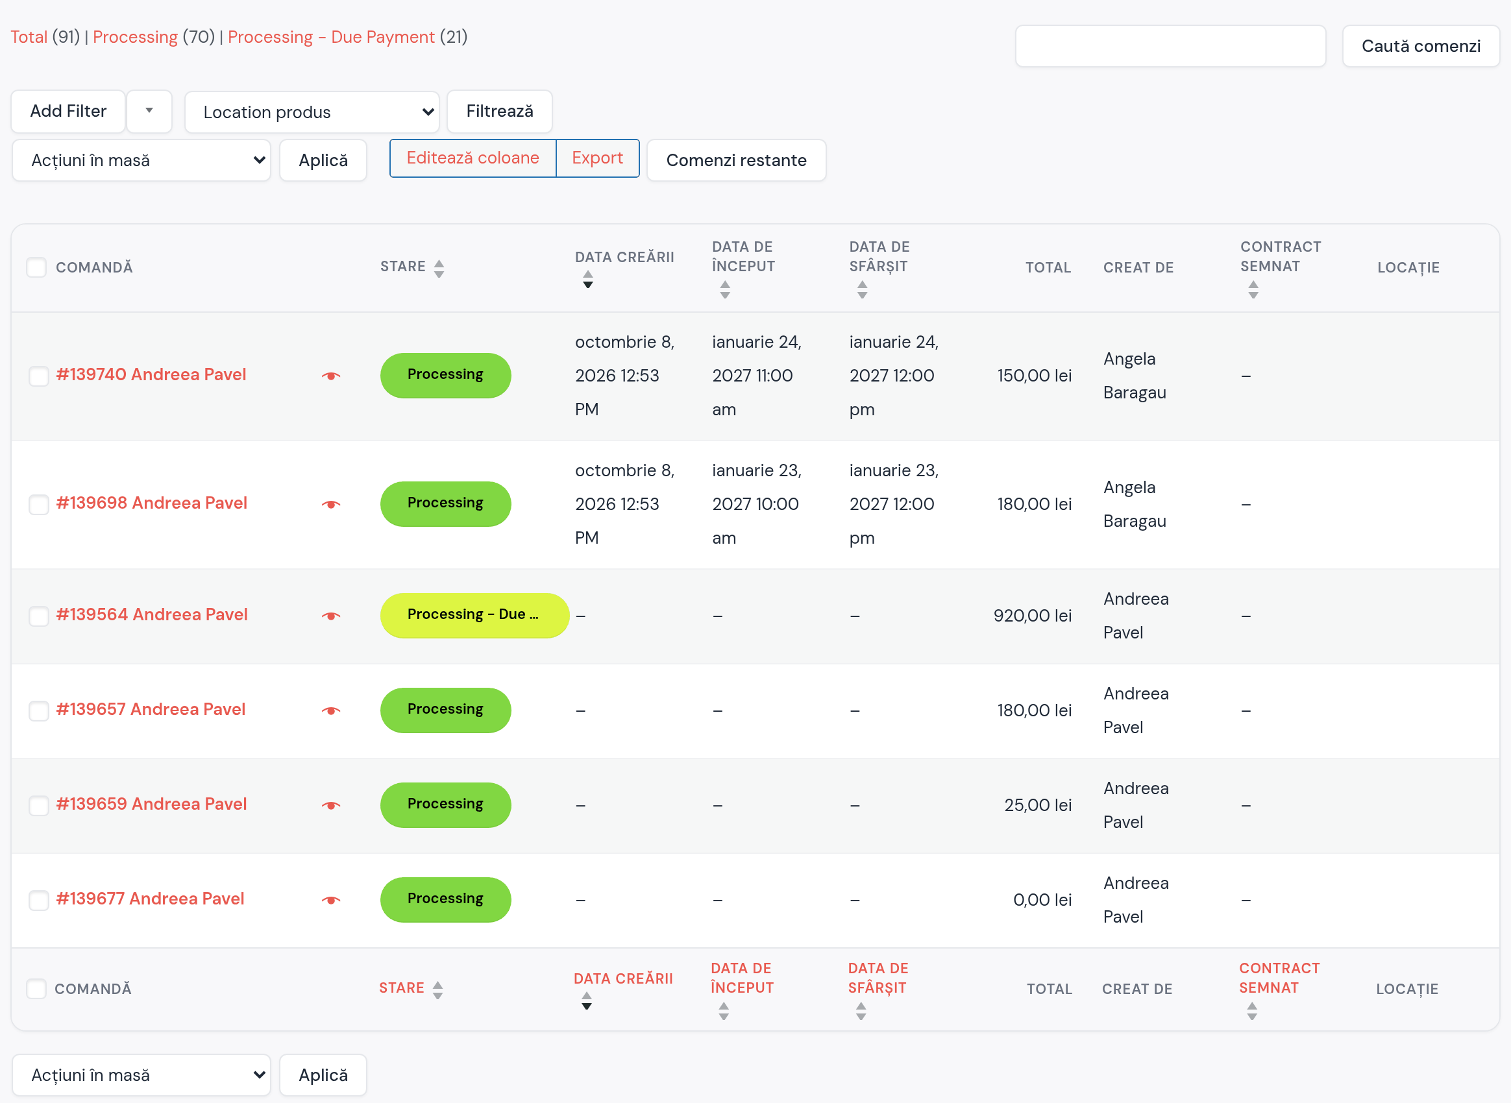This screenshot has width=1511, height=1103.
Task: Sort by Data de început header arrows
Action: click(x=726, y=289)
